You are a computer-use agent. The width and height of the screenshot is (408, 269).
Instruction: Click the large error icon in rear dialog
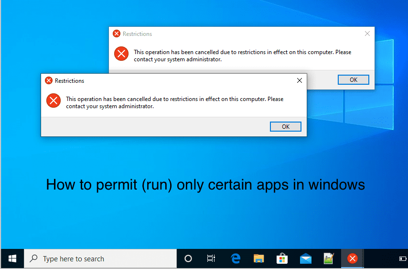click(x=121, y=54)
